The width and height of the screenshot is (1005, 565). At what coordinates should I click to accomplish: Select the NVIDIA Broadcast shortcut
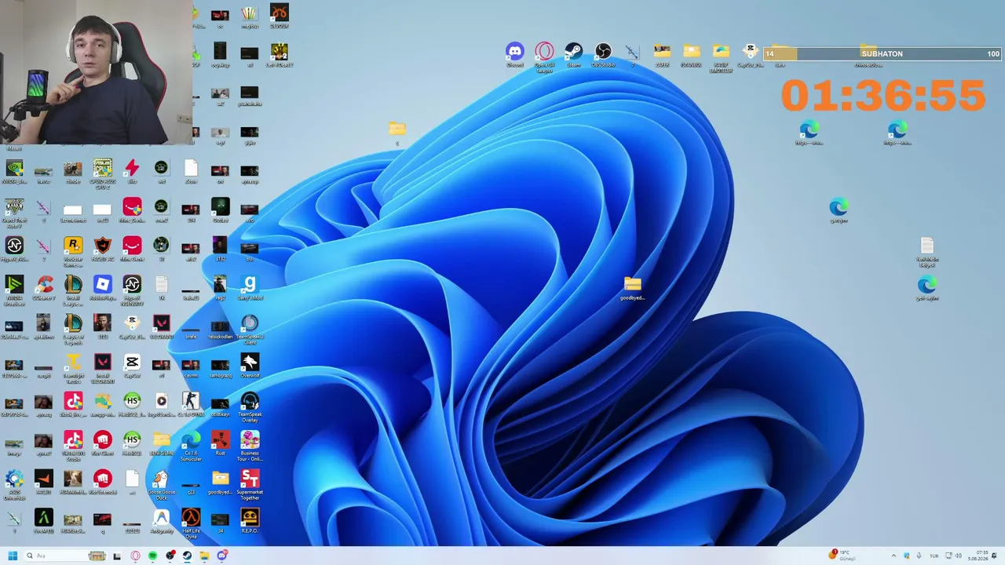14,290
